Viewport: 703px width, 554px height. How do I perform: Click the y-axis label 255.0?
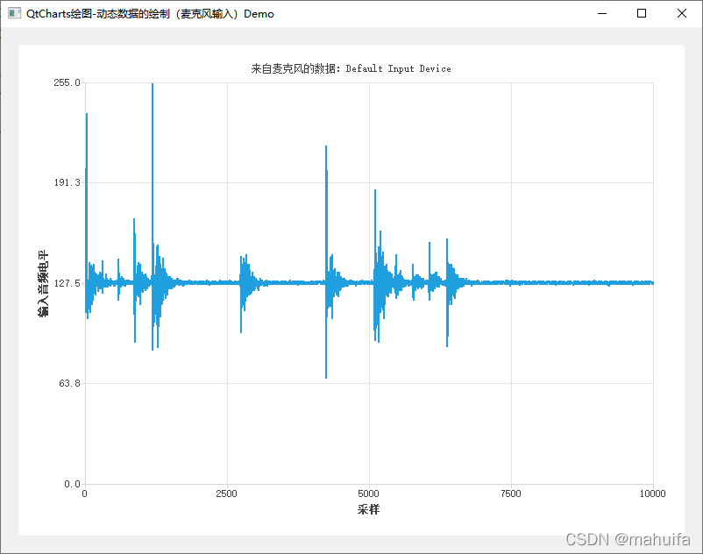pyautogui.click(x=67, y=82)
